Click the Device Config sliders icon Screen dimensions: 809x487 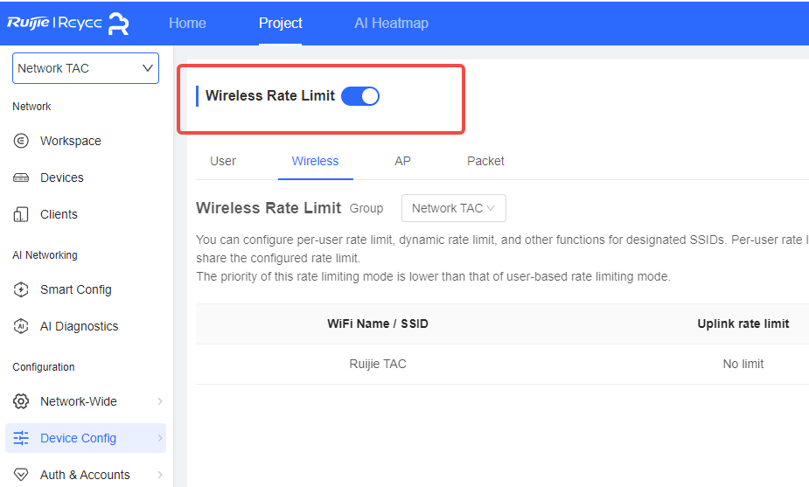[x=22, y=438]
